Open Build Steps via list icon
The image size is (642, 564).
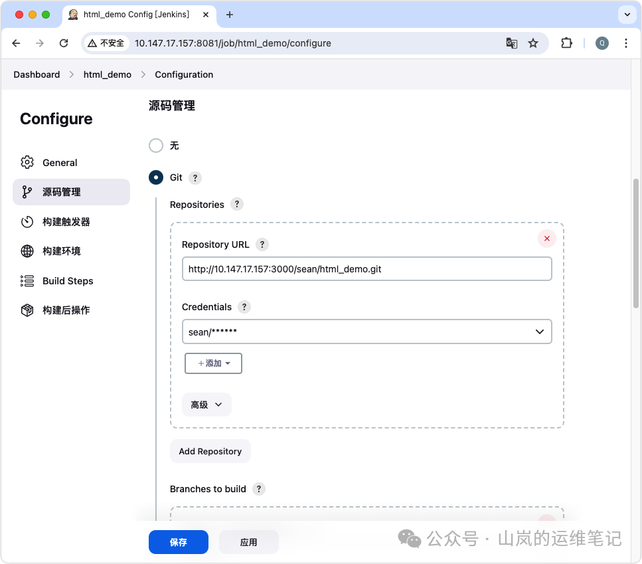(x=27, y=280)
